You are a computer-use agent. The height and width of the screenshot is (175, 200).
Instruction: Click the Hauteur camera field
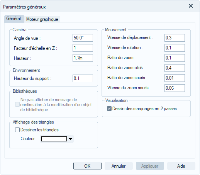(x=83, y=58)
